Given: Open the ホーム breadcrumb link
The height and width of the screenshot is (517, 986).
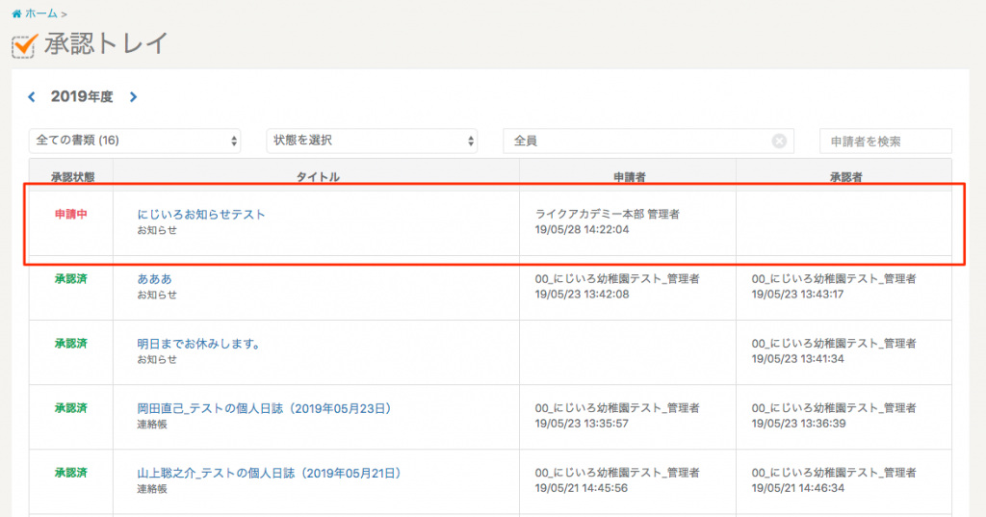Looking at the screenshot, I should [x=42, y=14].
